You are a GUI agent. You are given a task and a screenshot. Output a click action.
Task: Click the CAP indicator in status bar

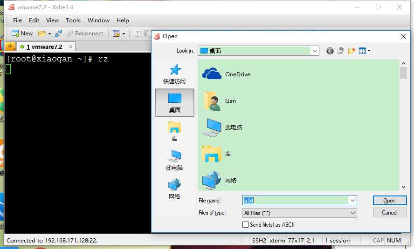point(378,240)
